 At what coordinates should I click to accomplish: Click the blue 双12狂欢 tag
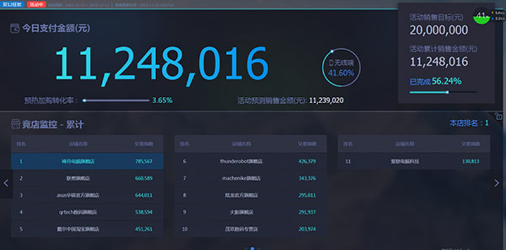coord(12,4)
